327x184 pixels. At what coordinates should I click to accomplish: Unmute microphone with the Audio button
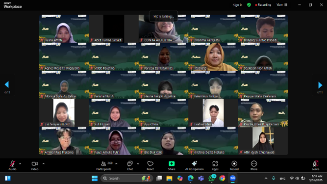click(12, 165)
